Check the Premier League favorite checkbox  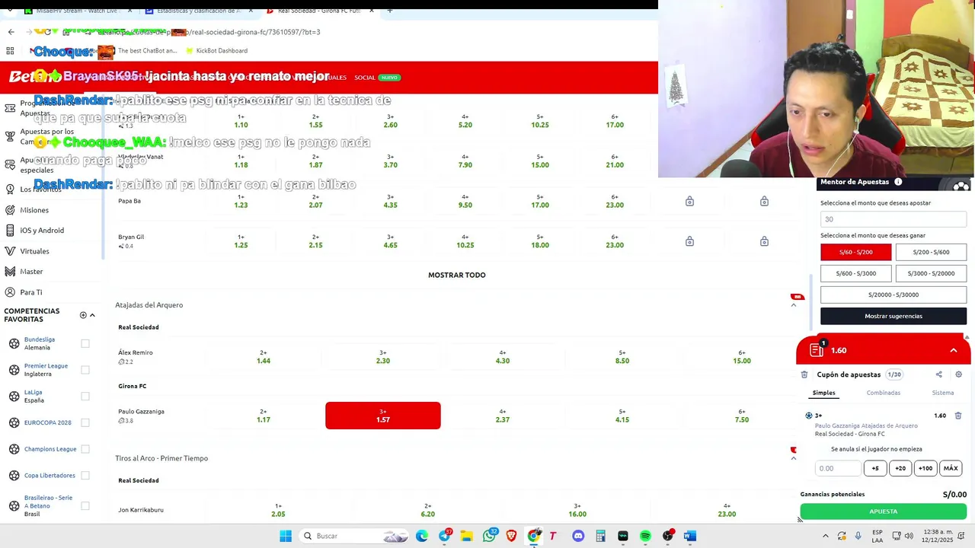tap(85, 370)
